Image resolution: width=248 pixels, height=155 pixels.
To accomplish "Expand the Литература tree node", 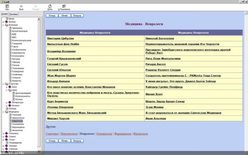I will (x=7, y=102).
